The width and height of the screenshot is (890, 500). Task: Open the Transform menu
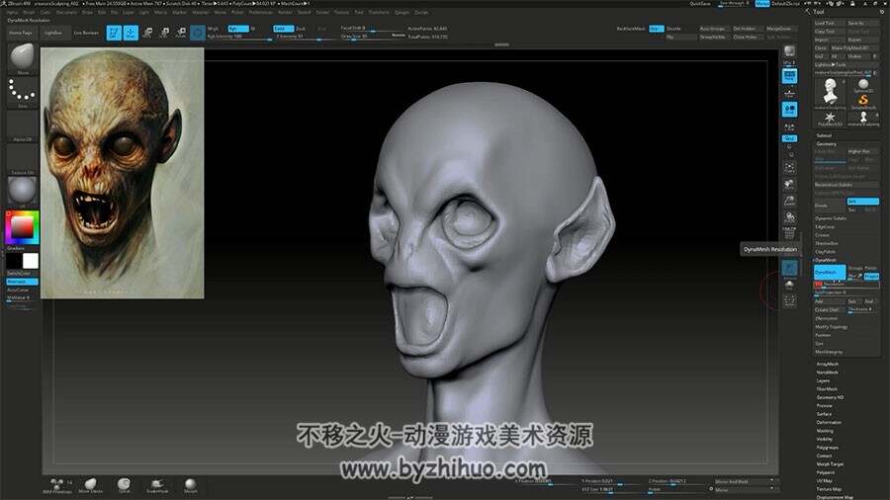[x=379, y=12]
